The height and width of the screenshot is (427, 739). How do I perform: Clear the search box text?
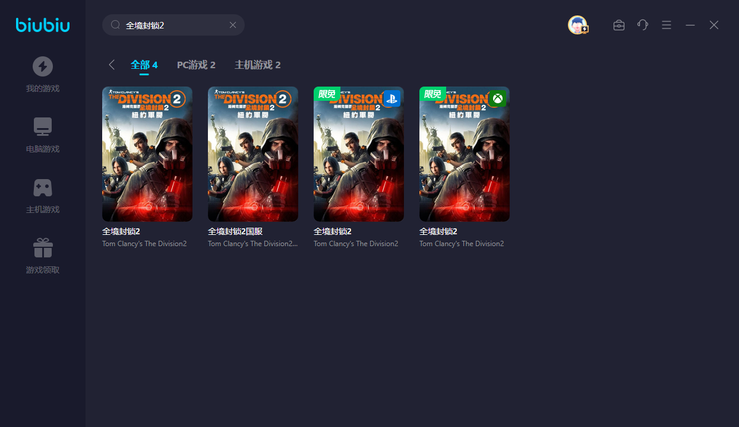click(x=233, y=25)
